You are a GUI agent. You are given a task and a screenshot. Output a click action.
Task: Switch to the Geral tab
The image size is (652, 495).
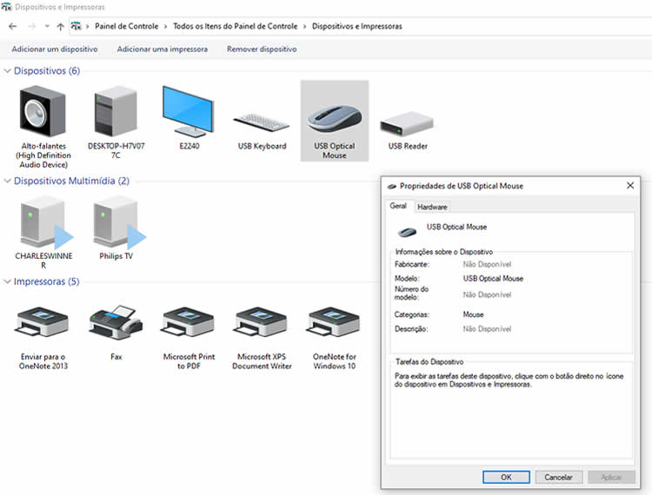(398, 206)
